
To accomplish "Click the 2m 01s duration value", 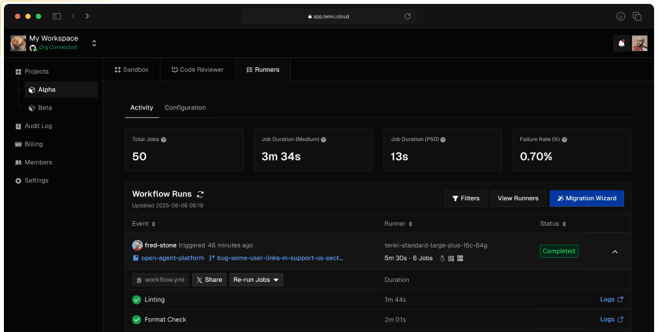I will point(395,320).
